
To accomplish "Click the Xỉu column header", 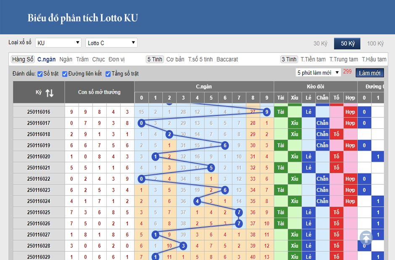I will point(295,98).
